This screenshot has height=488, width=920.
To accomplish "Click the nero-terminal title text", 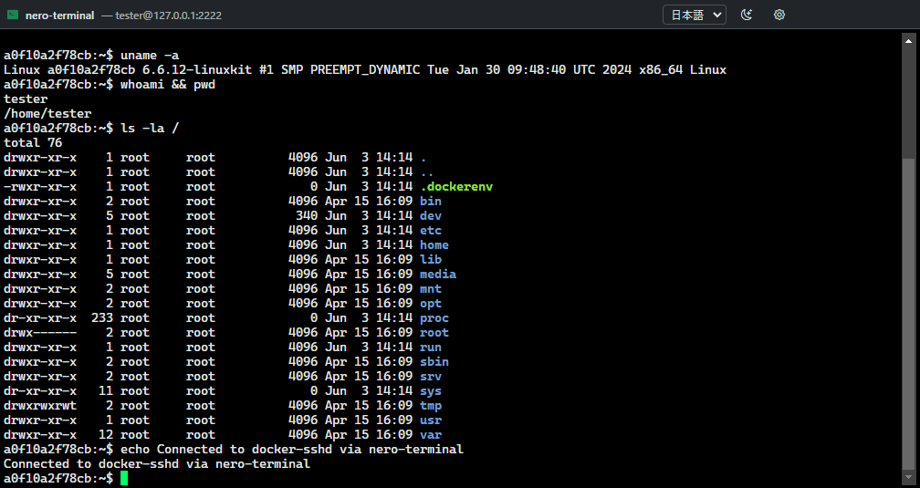I will point(60,16).
